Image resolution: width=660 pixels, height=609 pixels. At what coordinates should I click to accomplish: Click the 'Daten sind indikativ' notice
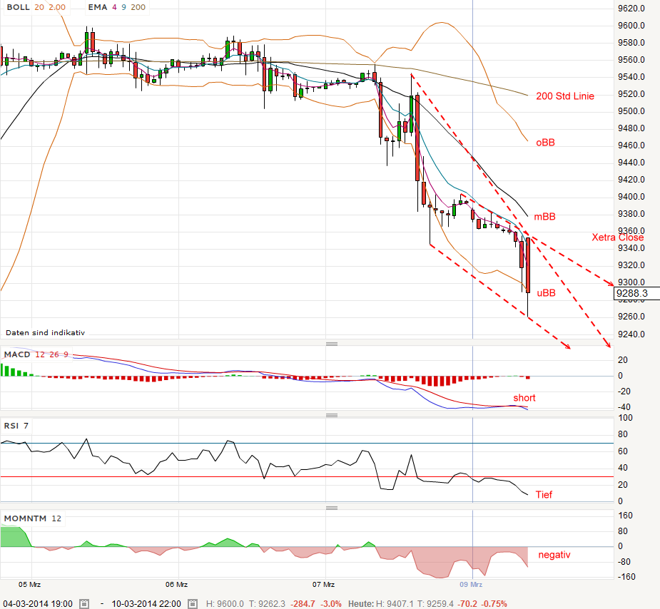[x=46, y=333]
